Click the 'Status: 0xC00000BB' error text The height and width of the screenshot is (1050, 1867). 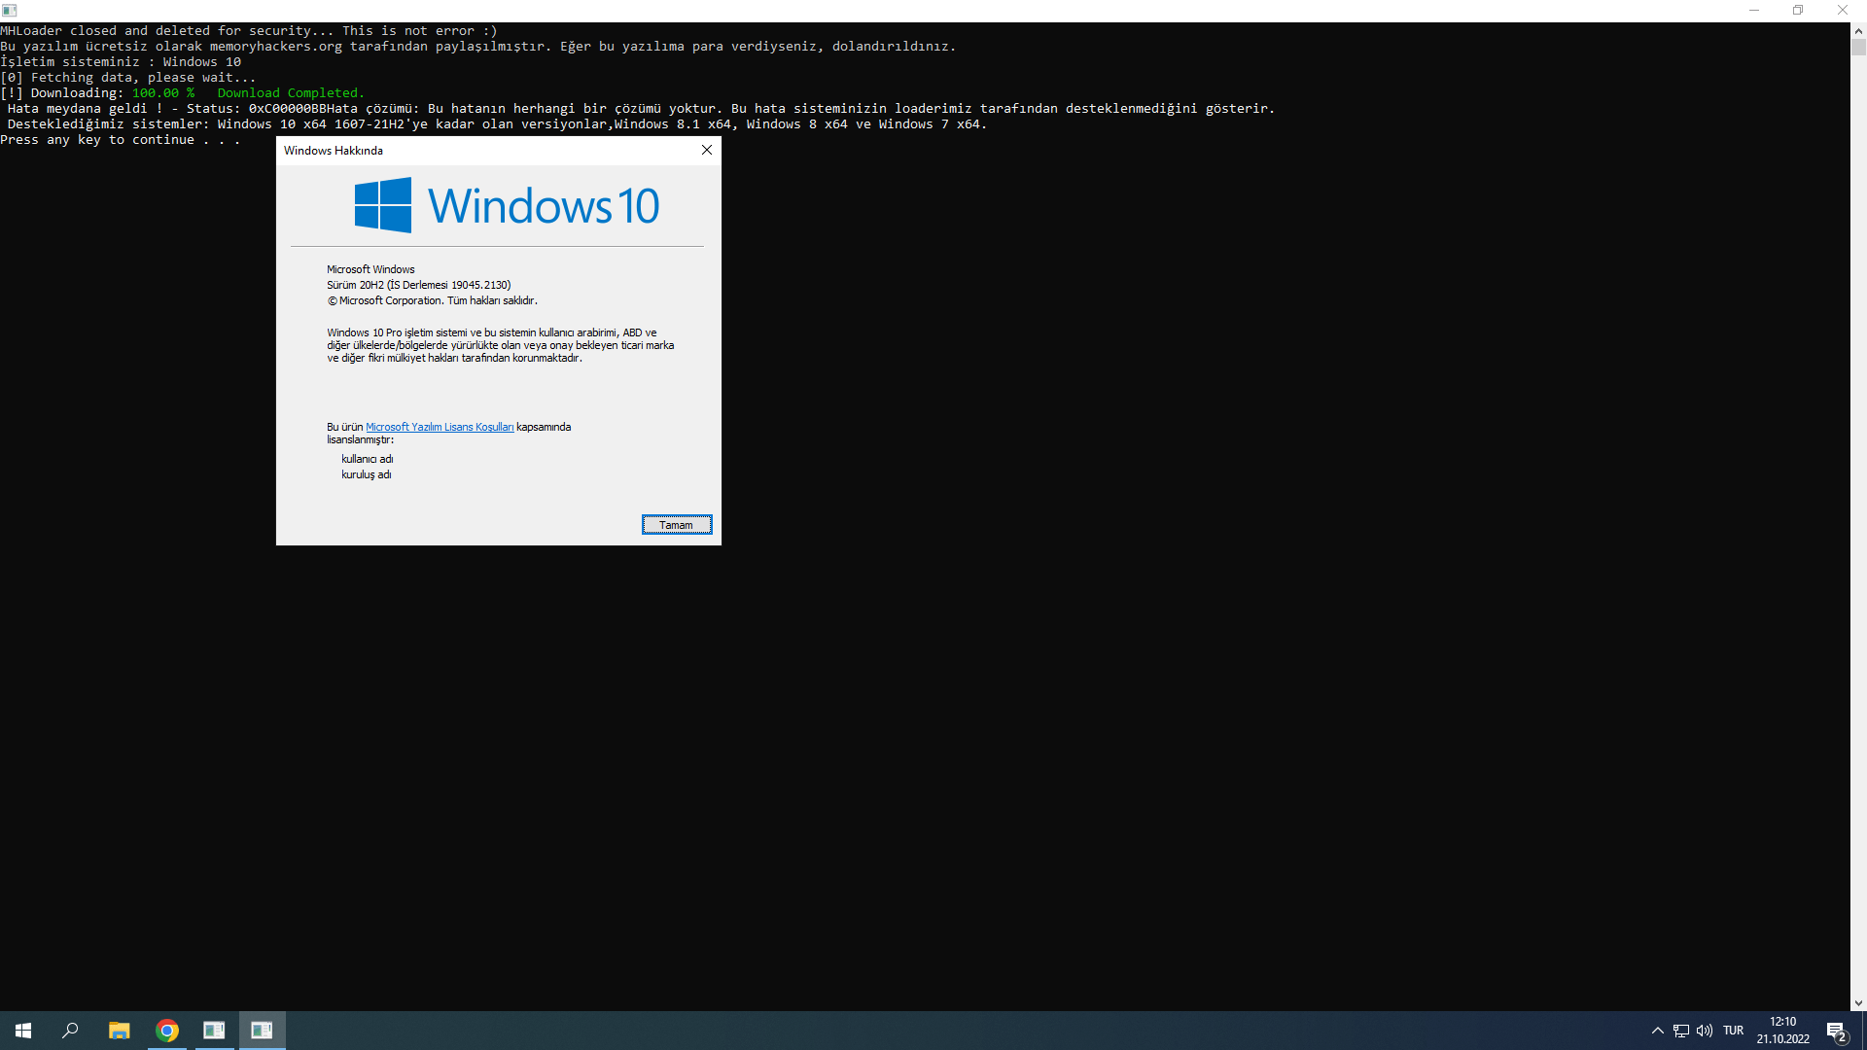click(257, 109)
